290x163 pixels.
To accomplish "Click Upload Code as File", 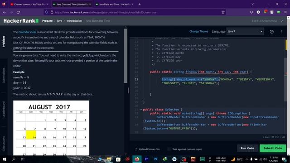I will (x=149, y=149).
